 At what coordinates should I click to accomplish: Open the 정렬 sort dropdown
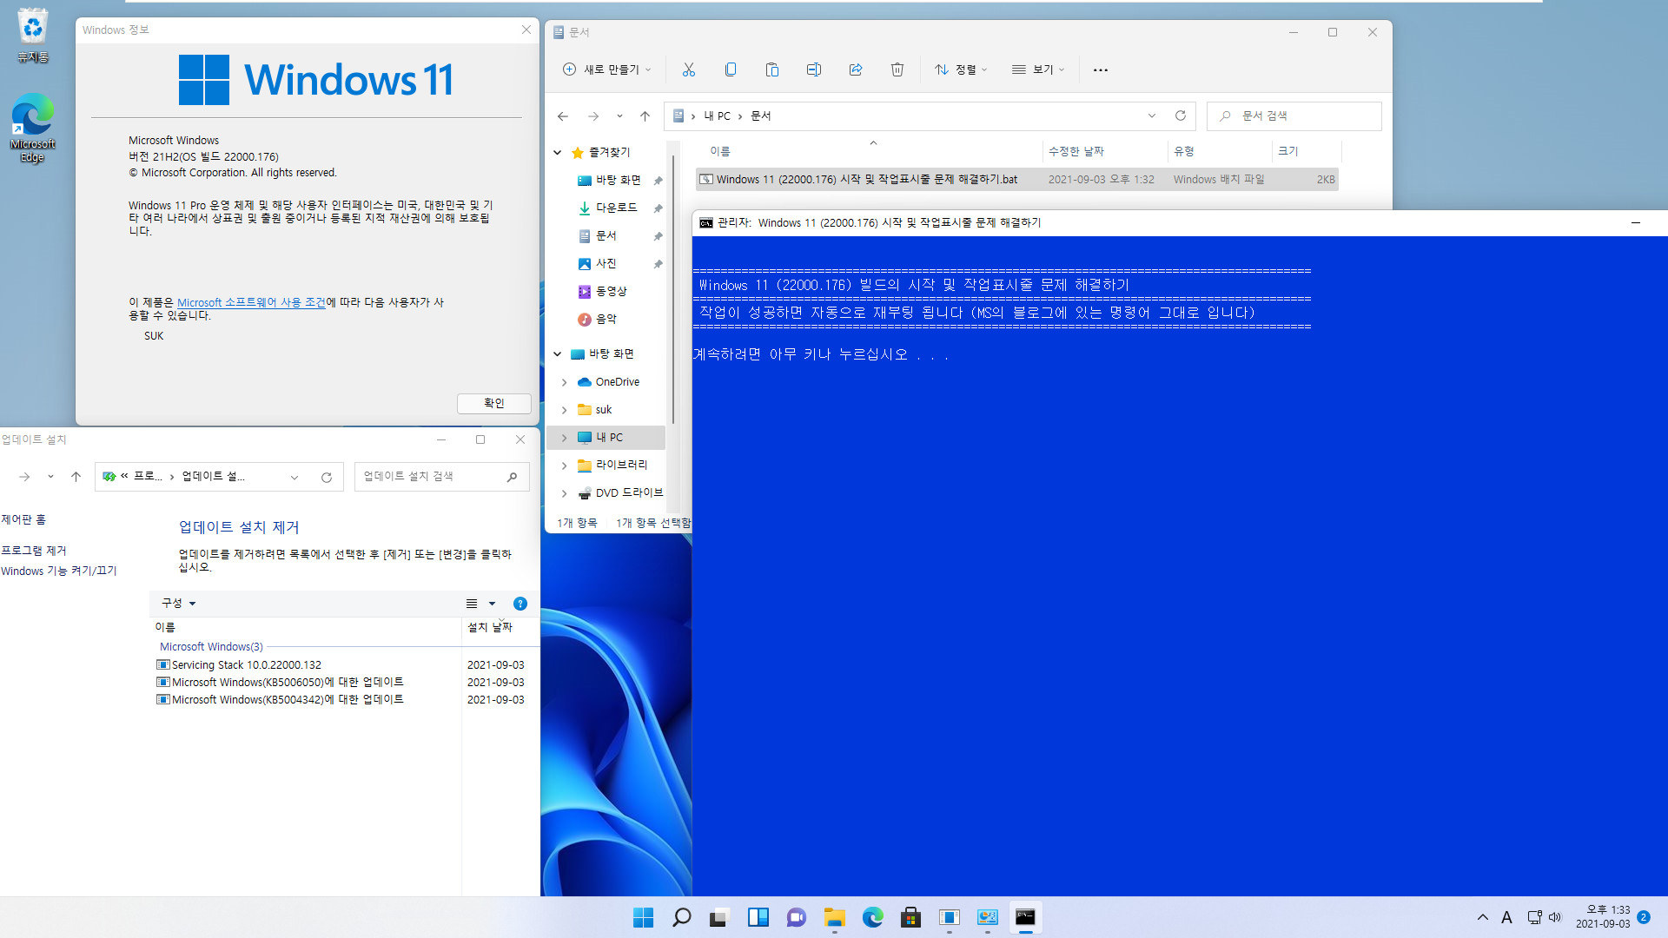(961, 69)
